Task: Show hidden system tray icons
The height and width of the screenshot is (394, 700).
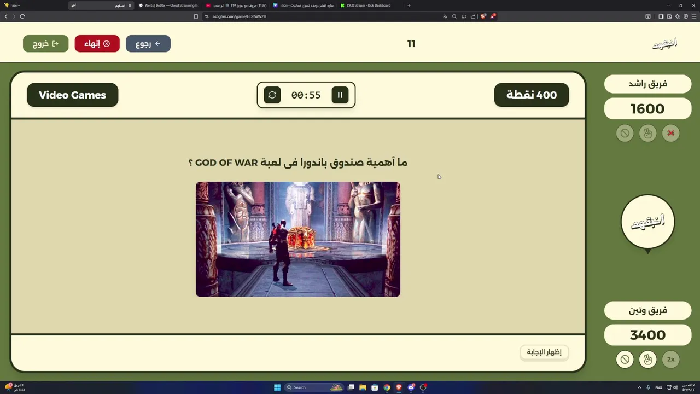Action: point(640,387)
